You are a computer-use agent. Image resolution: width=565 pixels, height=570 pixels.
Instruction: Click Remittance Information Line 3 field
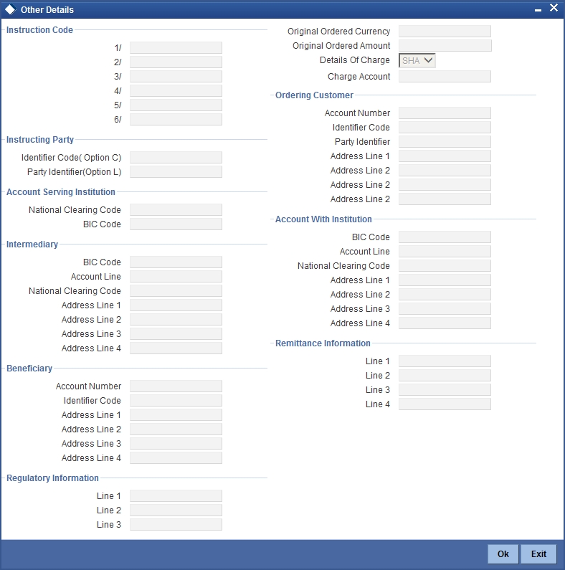click(445, 390)
